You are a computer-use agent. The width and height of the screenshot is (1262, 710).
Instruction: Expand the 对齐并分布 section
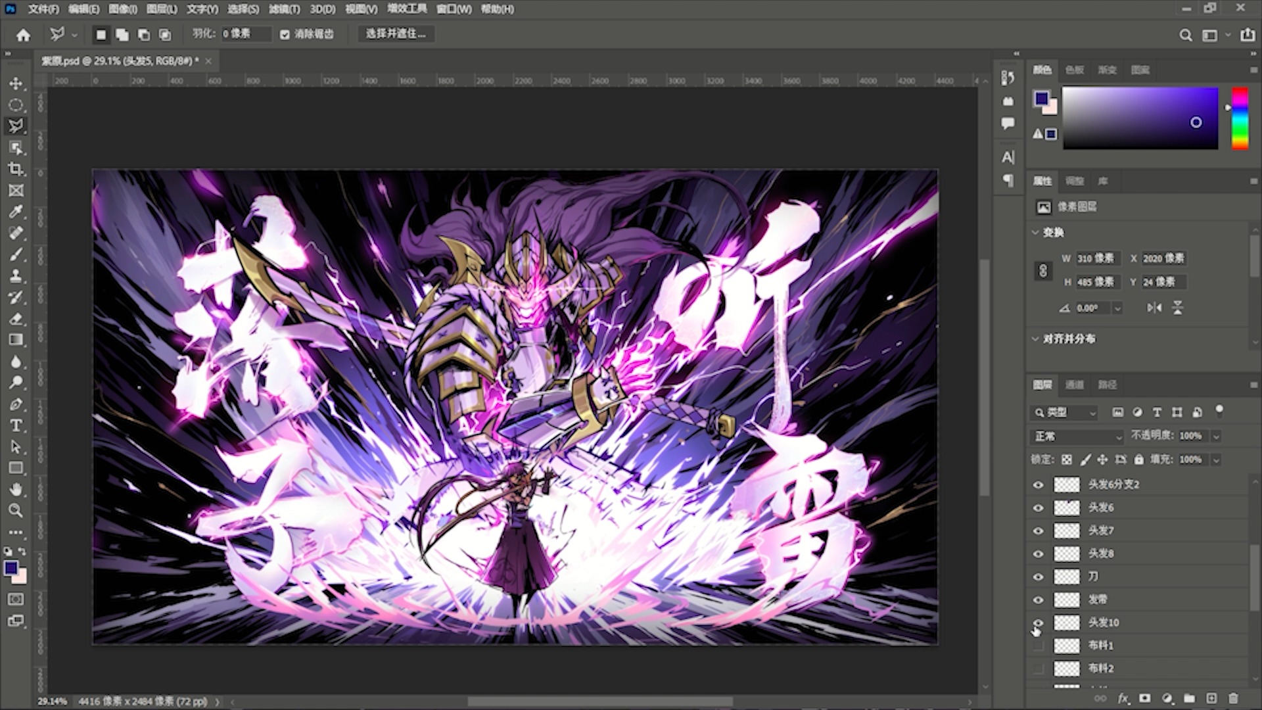1035,339
